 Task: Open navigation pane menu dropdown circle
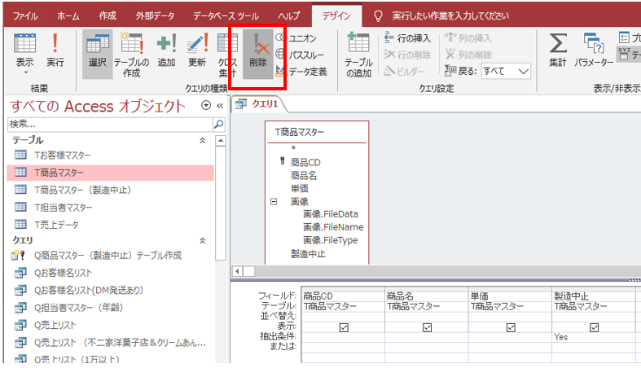pyautogui.click(x=206, y=106)
